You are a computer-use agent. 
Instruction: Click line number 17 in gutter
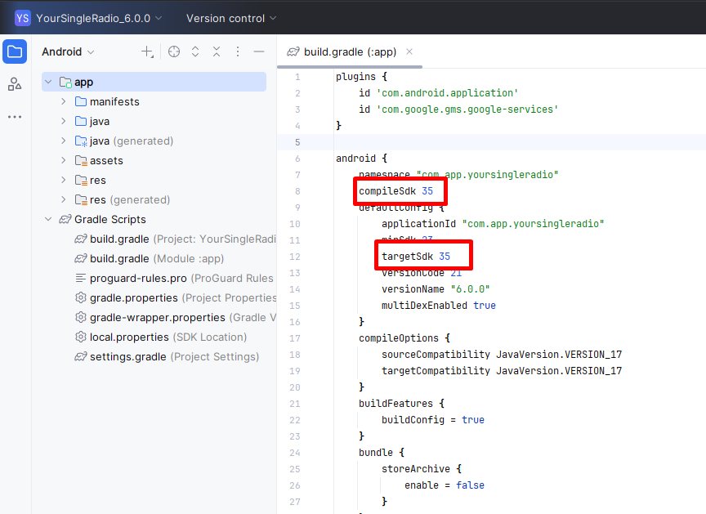[295, 338]
